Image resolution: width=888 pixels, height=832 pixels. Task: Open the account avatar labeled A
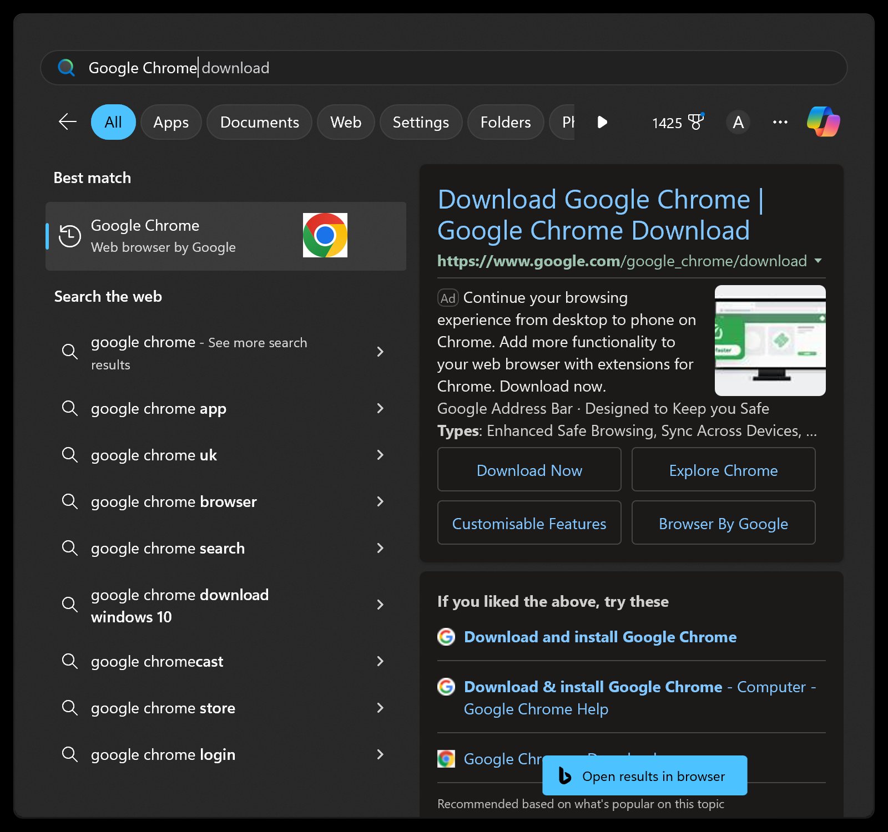(738, 122)
